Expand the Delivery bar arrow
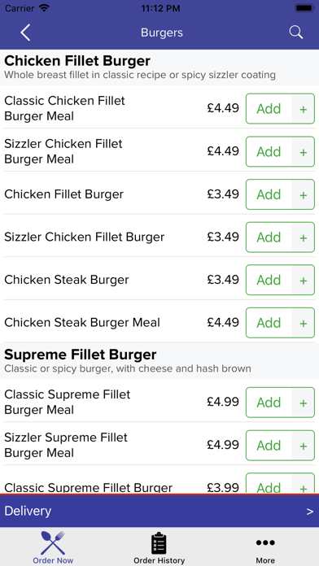This screenshot has width=319, height=566. (x=310, y=512)
